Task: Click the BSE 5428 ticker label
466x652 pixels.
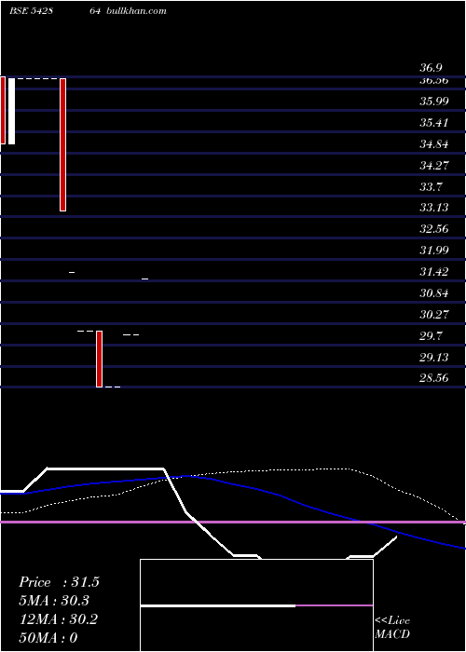Action: pos(31,11)
